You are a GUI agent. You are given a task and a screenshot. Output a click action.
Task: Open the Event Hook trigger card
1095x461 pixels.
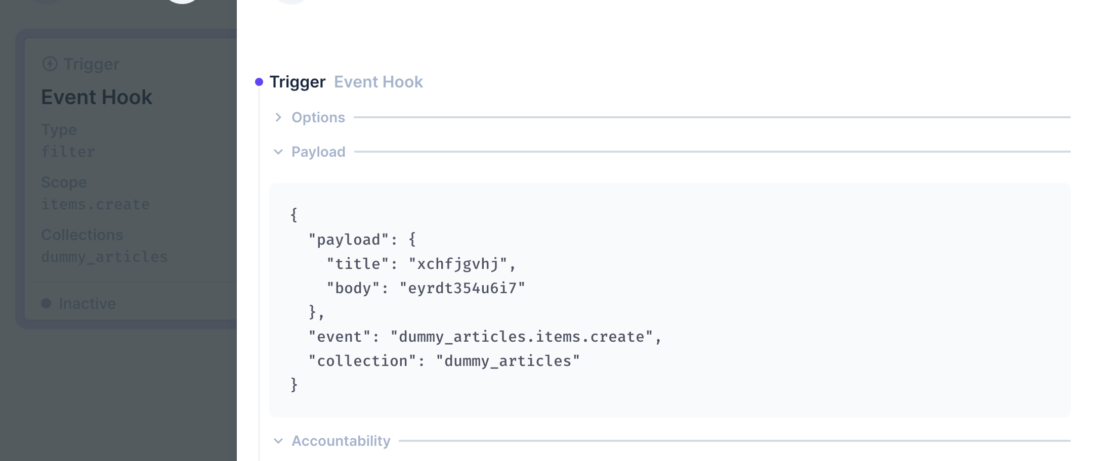96,97
